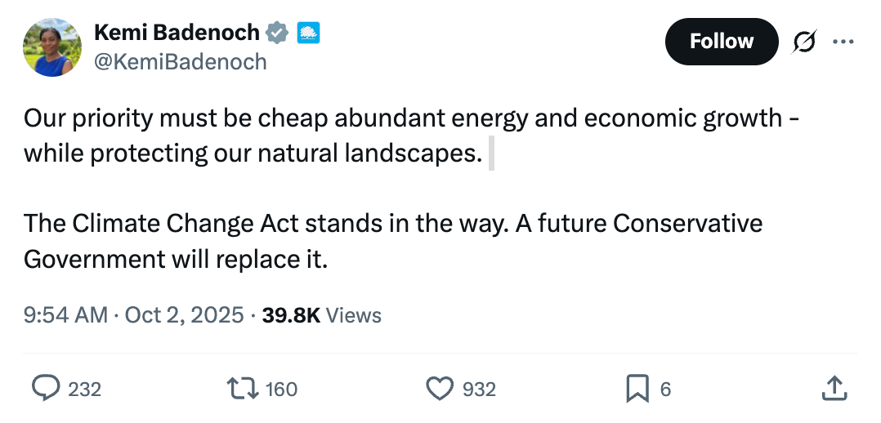
Task: Click the display name Kemi Badenoch
Action: 177,33
